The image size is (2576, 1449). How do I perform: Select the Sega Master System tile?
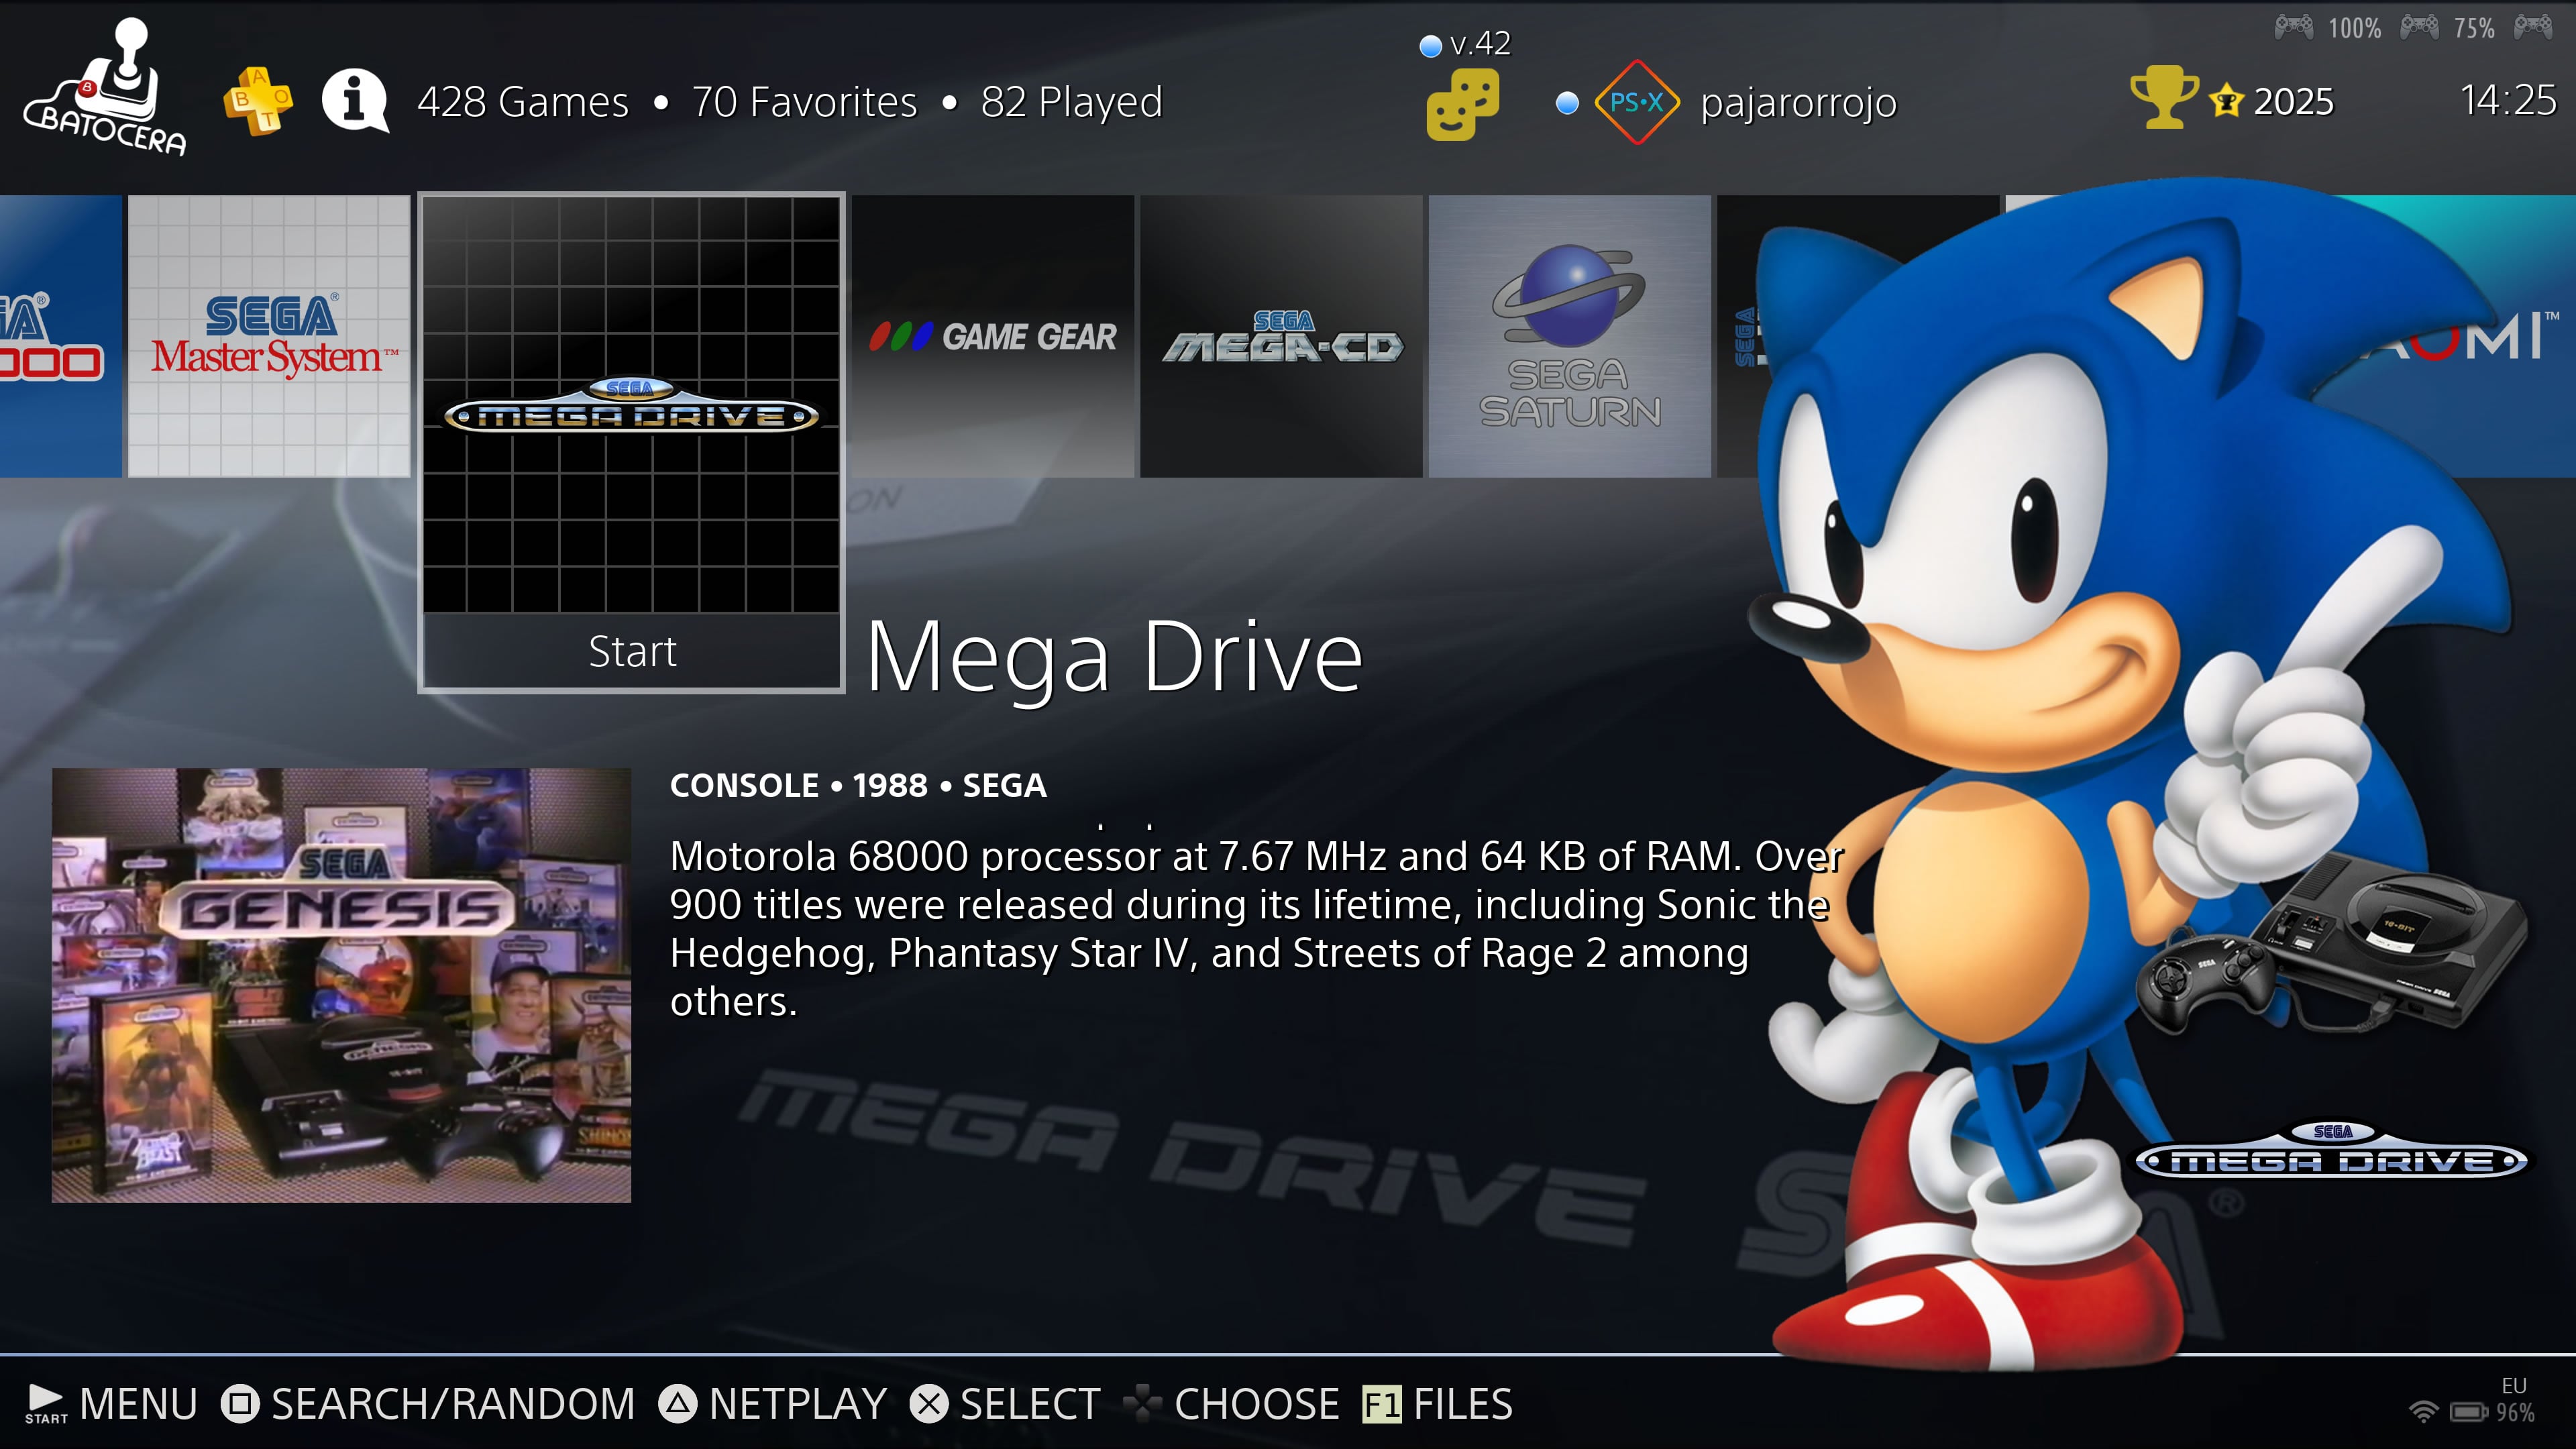click(x=269, y=336)
